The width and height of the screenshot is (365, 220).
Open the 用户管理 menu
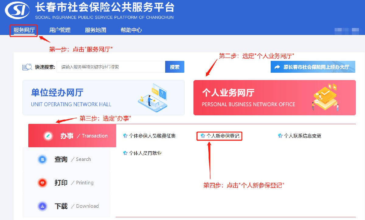click(x=60, y=30)
